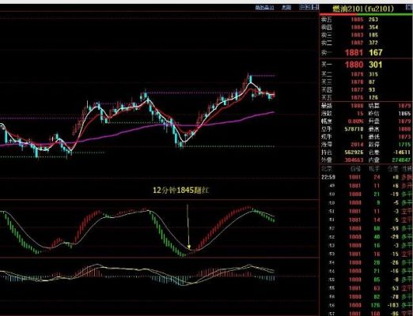Click the yellow arrow marker on the indicator panel
413x316 pixels.
coord(189,247)
